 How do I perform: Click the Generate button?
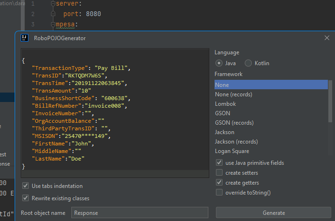click(x=274, y=212)
